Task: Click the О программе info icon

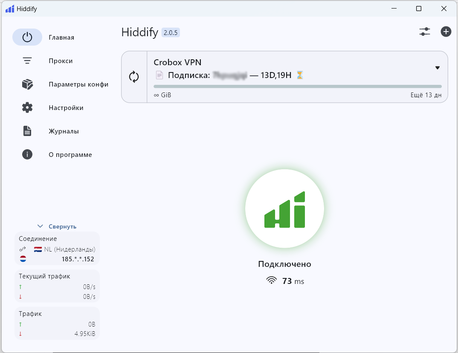Action: click(x=27, y=155)
